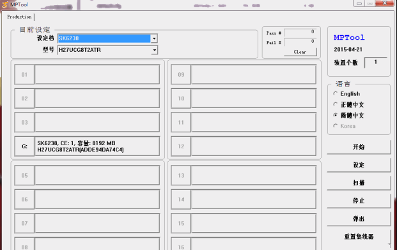
Task: Click the port 15 slot button
Action: point(181,223)
